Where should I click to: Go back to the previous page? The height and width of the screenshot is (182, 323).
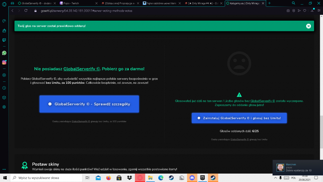(x=13, y=11)
